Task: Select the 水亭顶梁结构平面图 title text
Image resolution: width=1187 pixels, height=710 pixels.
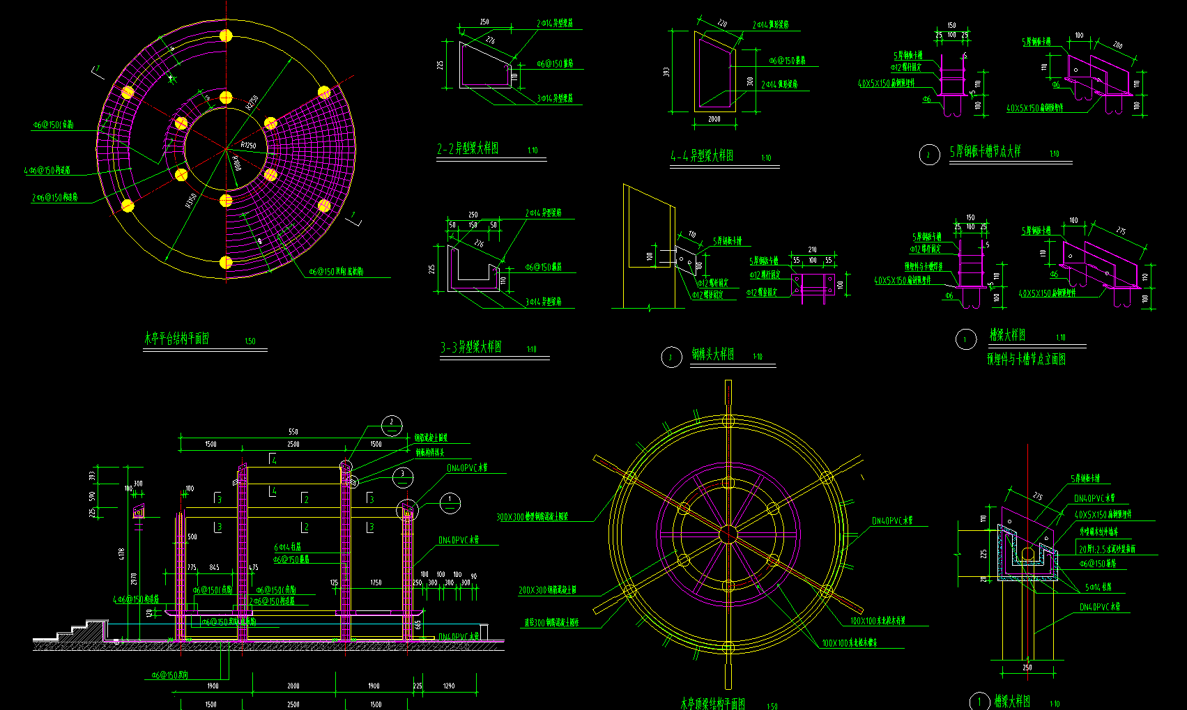Action: [x=712, y=704]
